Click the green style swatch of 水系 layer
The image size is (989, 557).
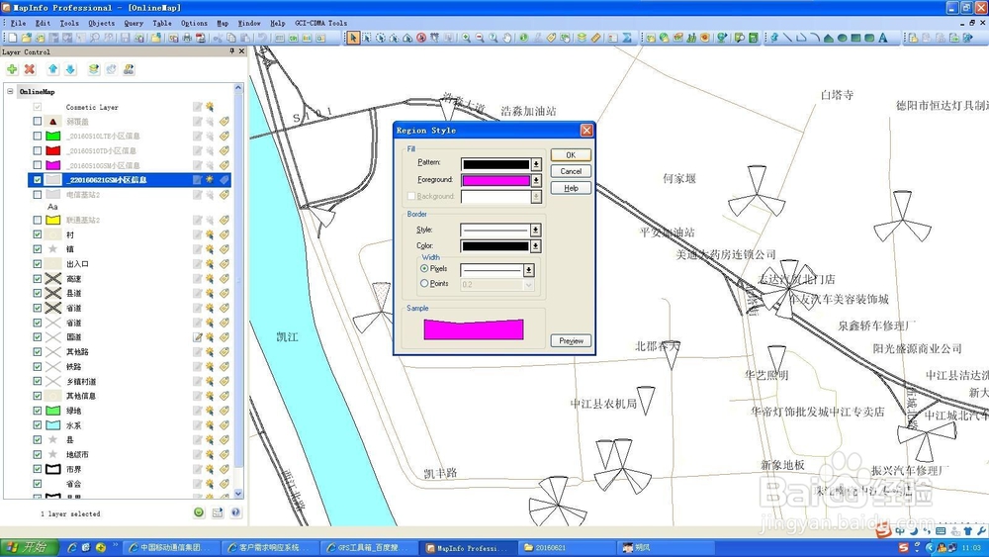(53, 425)
